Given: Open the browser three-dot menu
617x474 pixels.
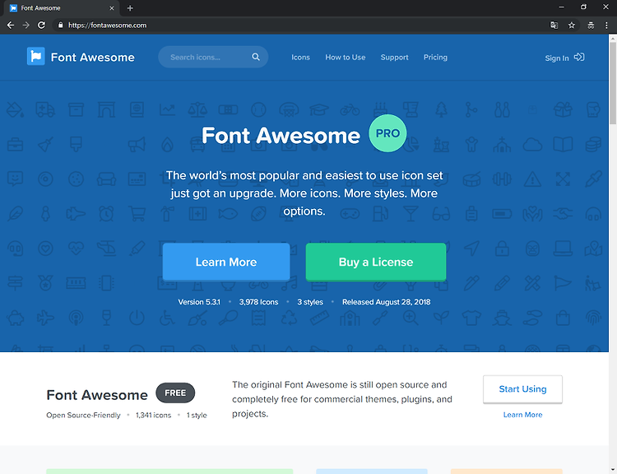Looking at the screenshot, I should coord(606,26).
